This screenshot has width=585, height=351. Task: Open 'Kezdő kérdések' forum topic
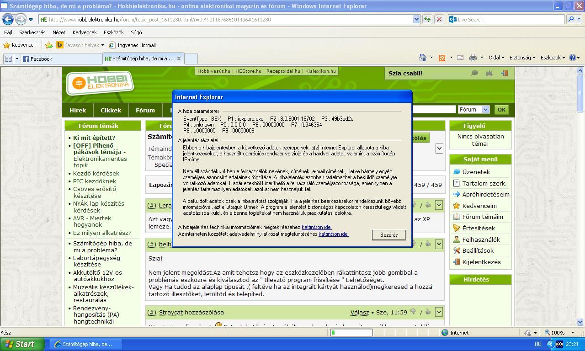(x=96, y=173)
